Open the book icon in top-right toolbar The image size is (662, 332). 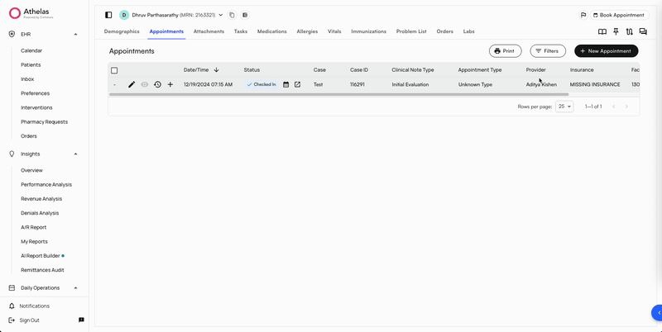(602, 31)
